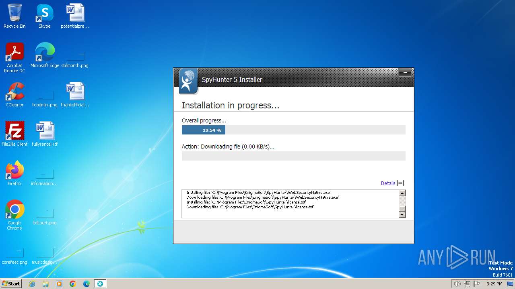Collapse the Details log panel
Screen dimensions: 515x289
[400, 183]
